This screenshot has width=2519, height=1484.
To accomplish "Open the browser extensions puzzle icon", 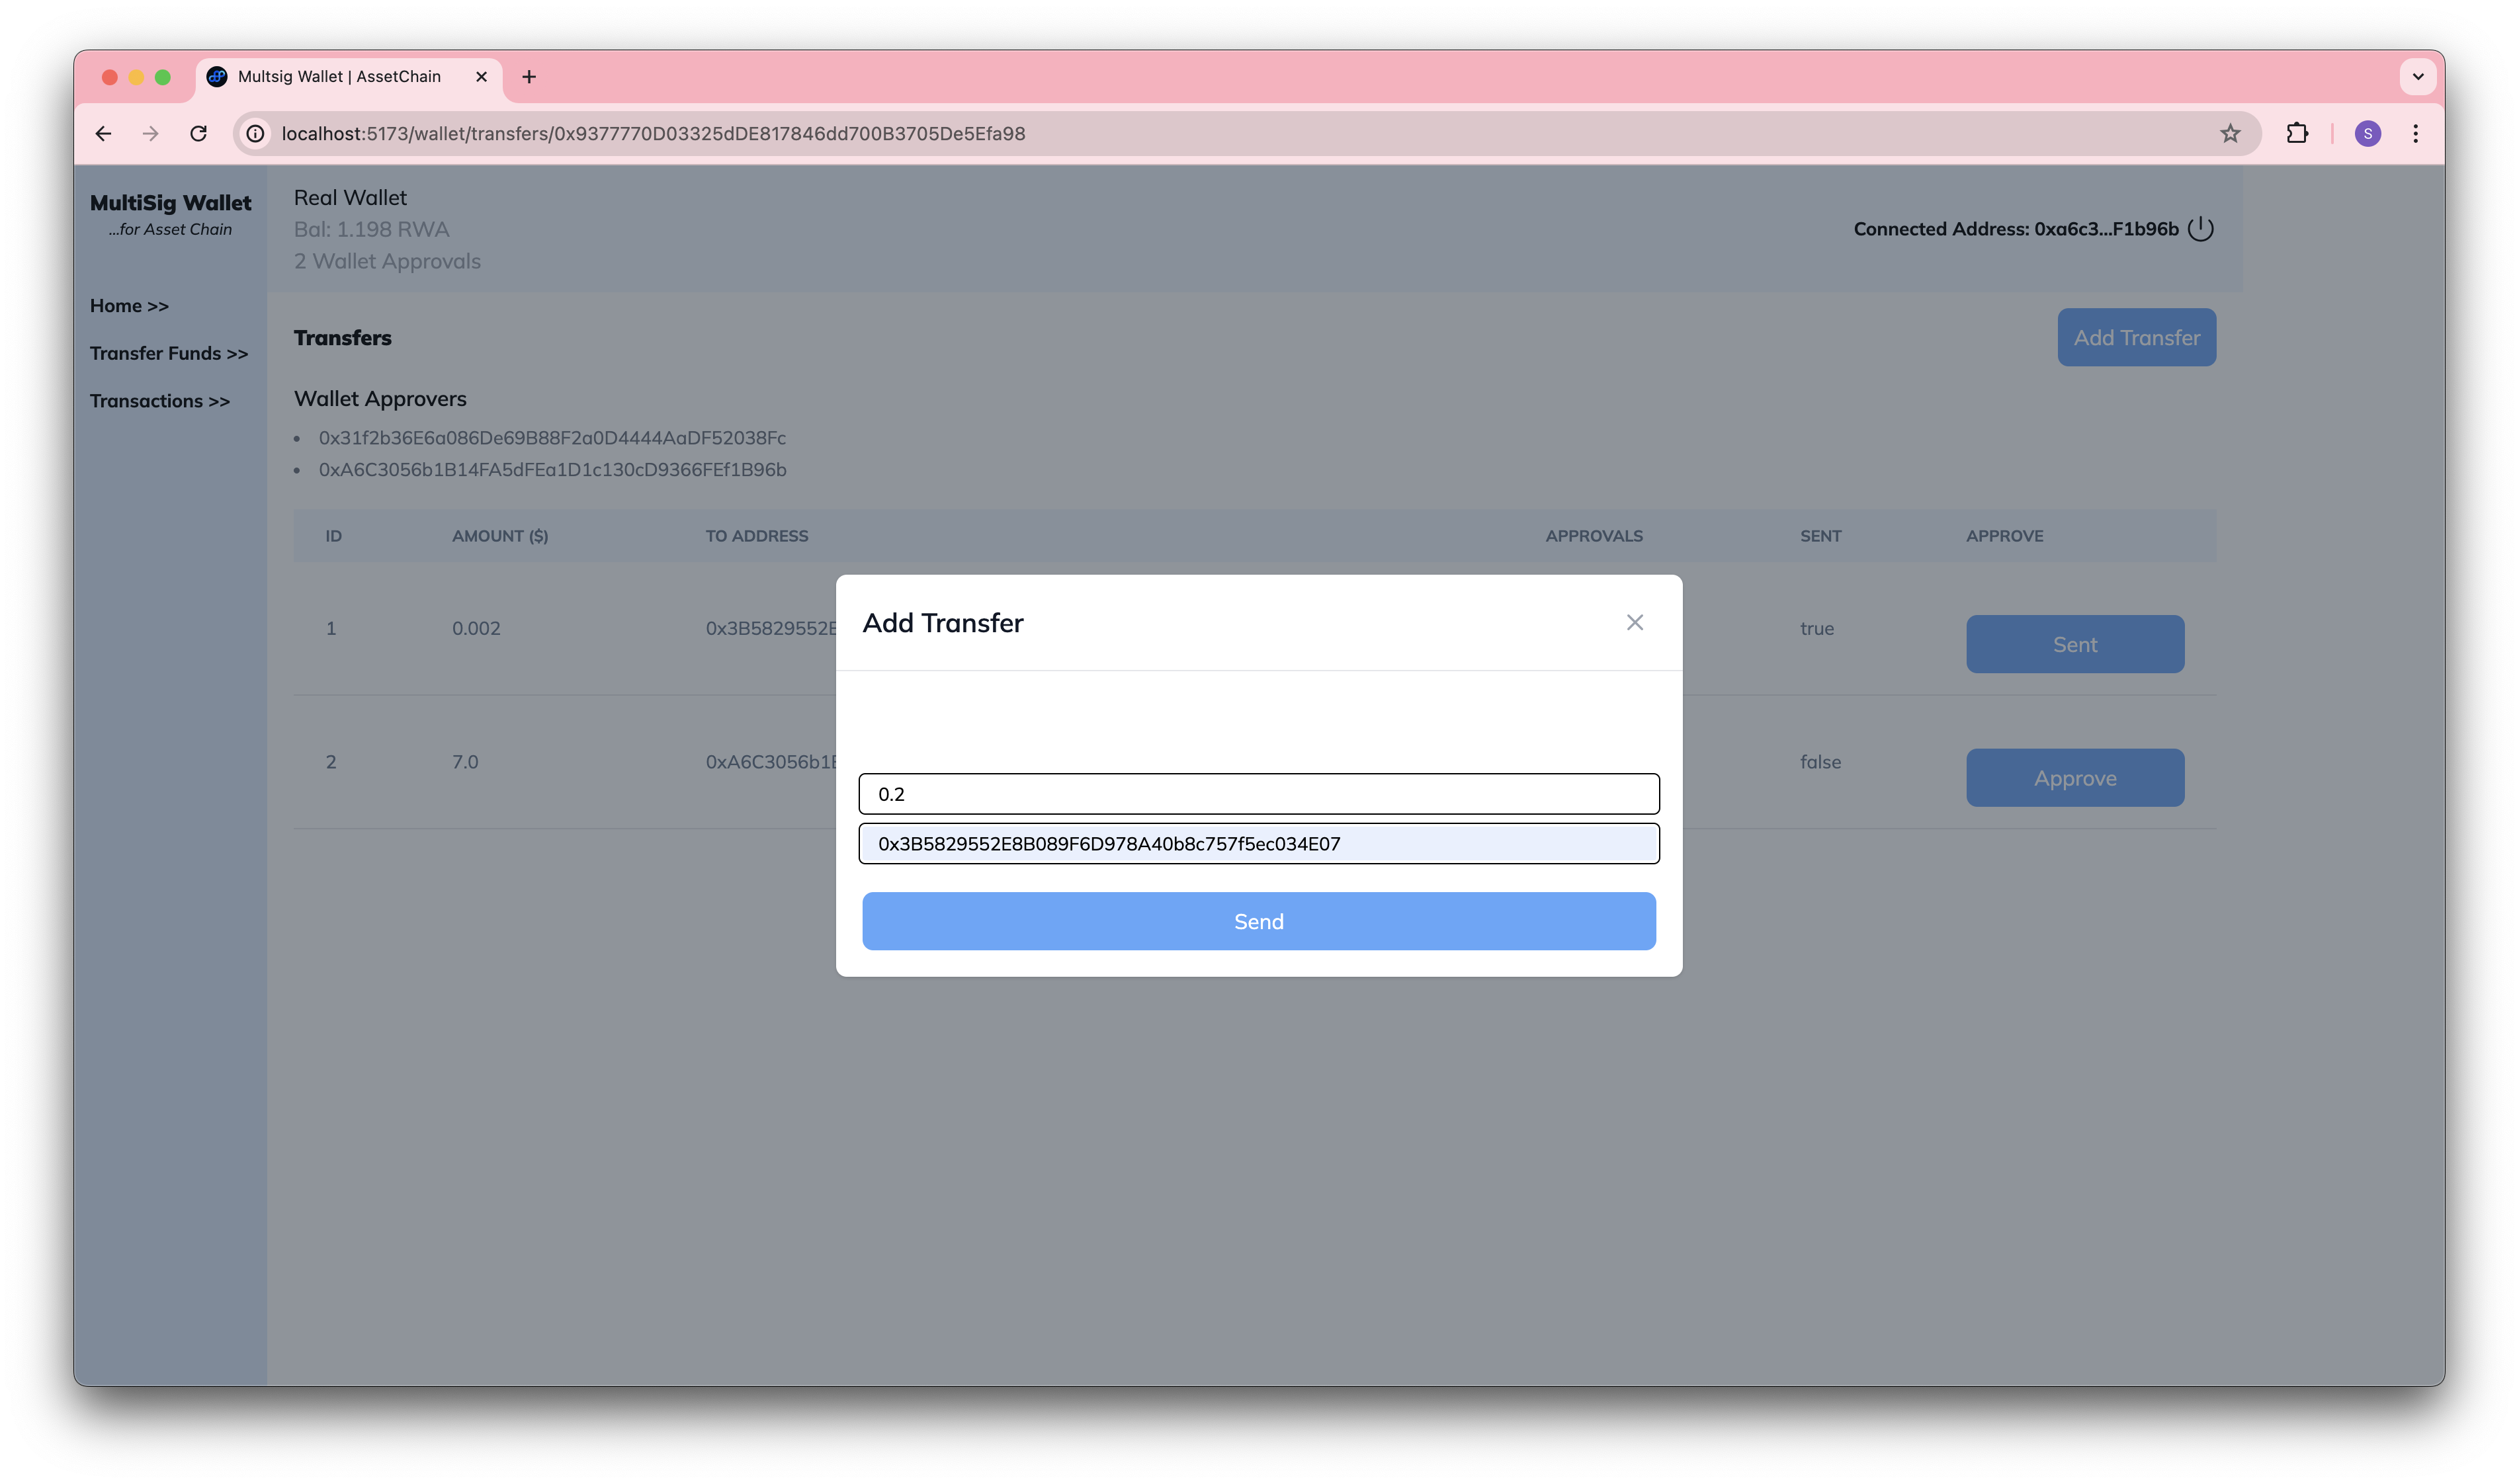I will point(2297,133).
